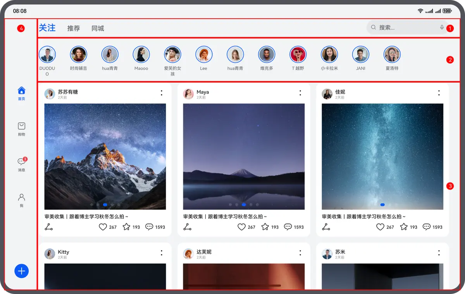Open Maooo's story avatar
Image resolution: width=465 pixels, height=294 pixels.
point(141,55)
